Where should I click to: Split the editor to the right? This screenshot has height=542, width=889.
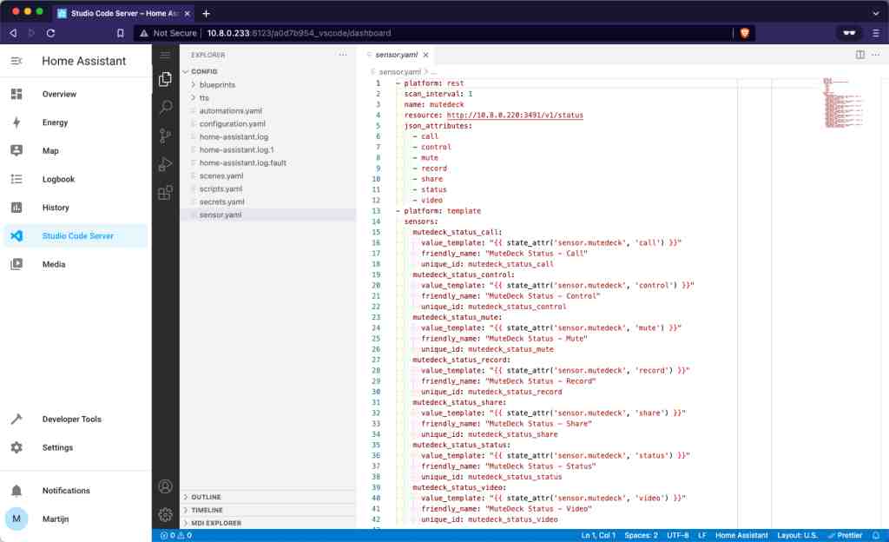[x=860, y=55]
